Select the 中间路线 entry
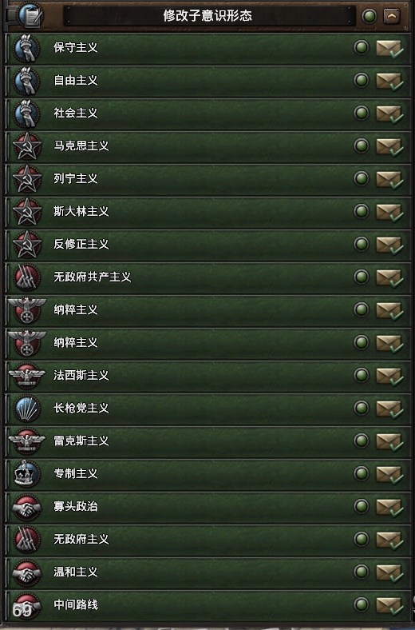Viewport: 415px width, 630px height. click(x=208, y=605)
